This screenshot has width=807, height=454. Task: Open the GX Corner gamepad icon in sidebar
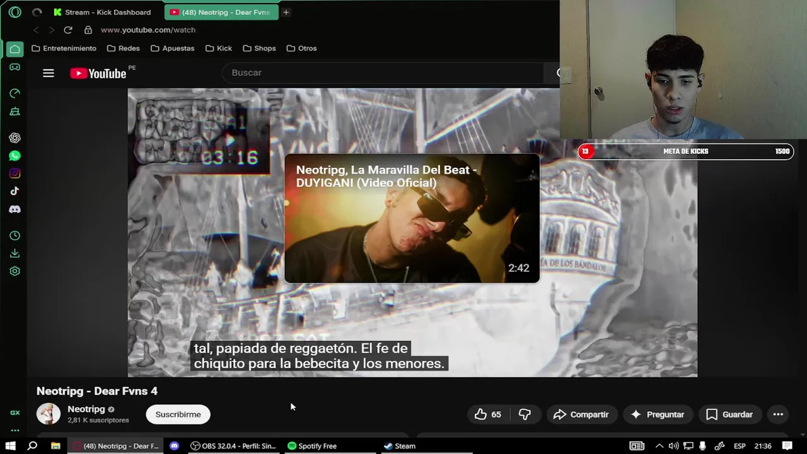tap(15, 67)
